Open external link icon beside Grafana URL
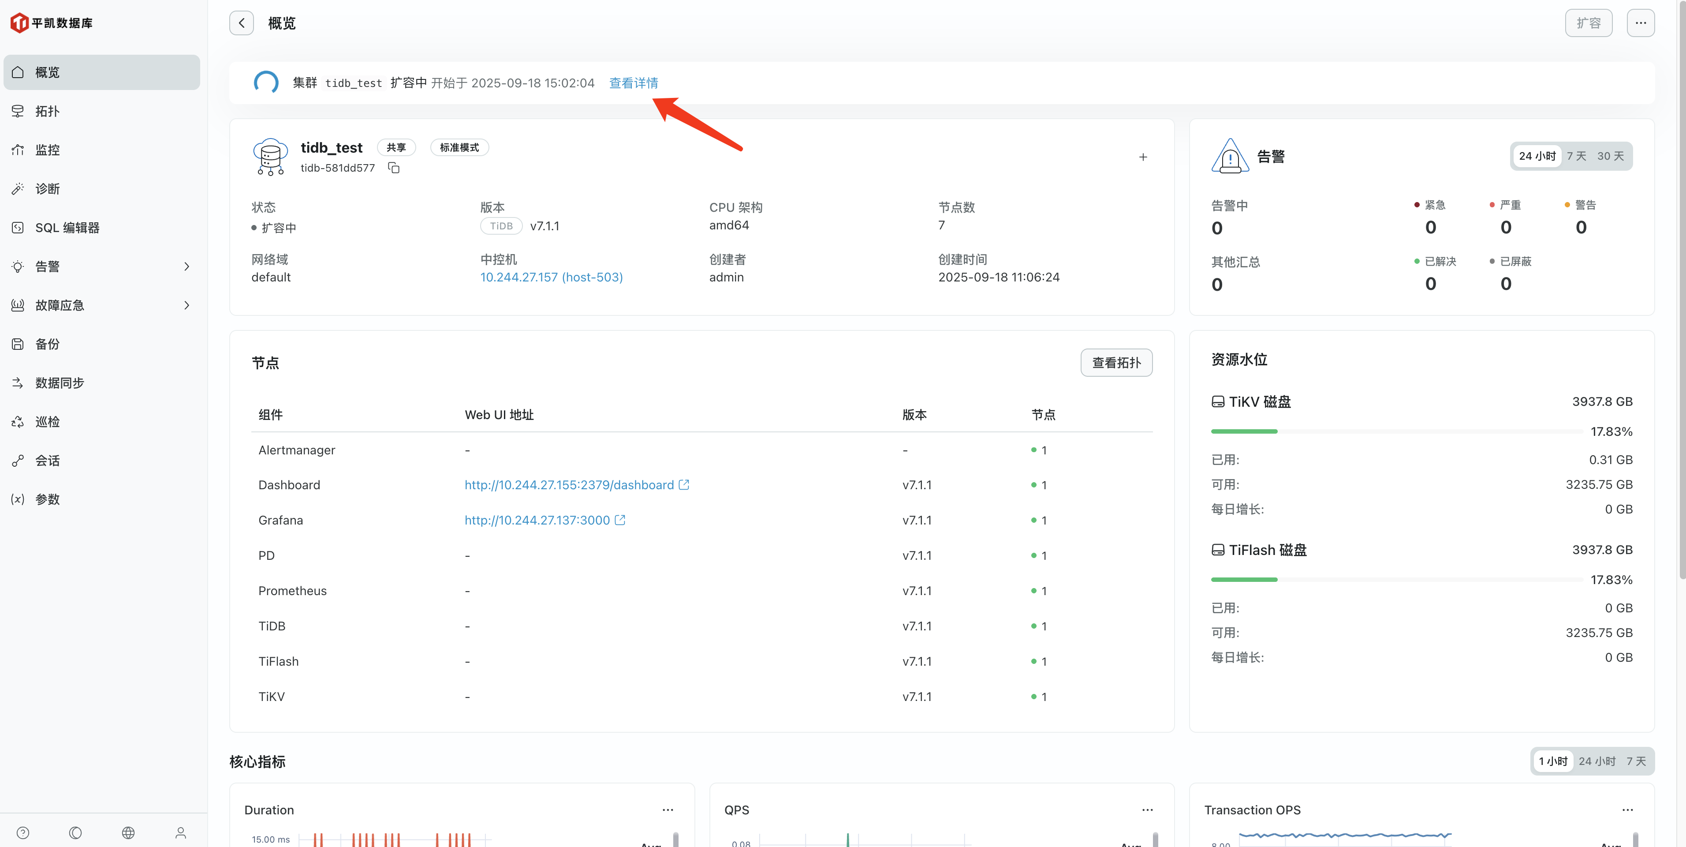The height and width of the screenshot is (847, 1686). [x=620, y=520]
